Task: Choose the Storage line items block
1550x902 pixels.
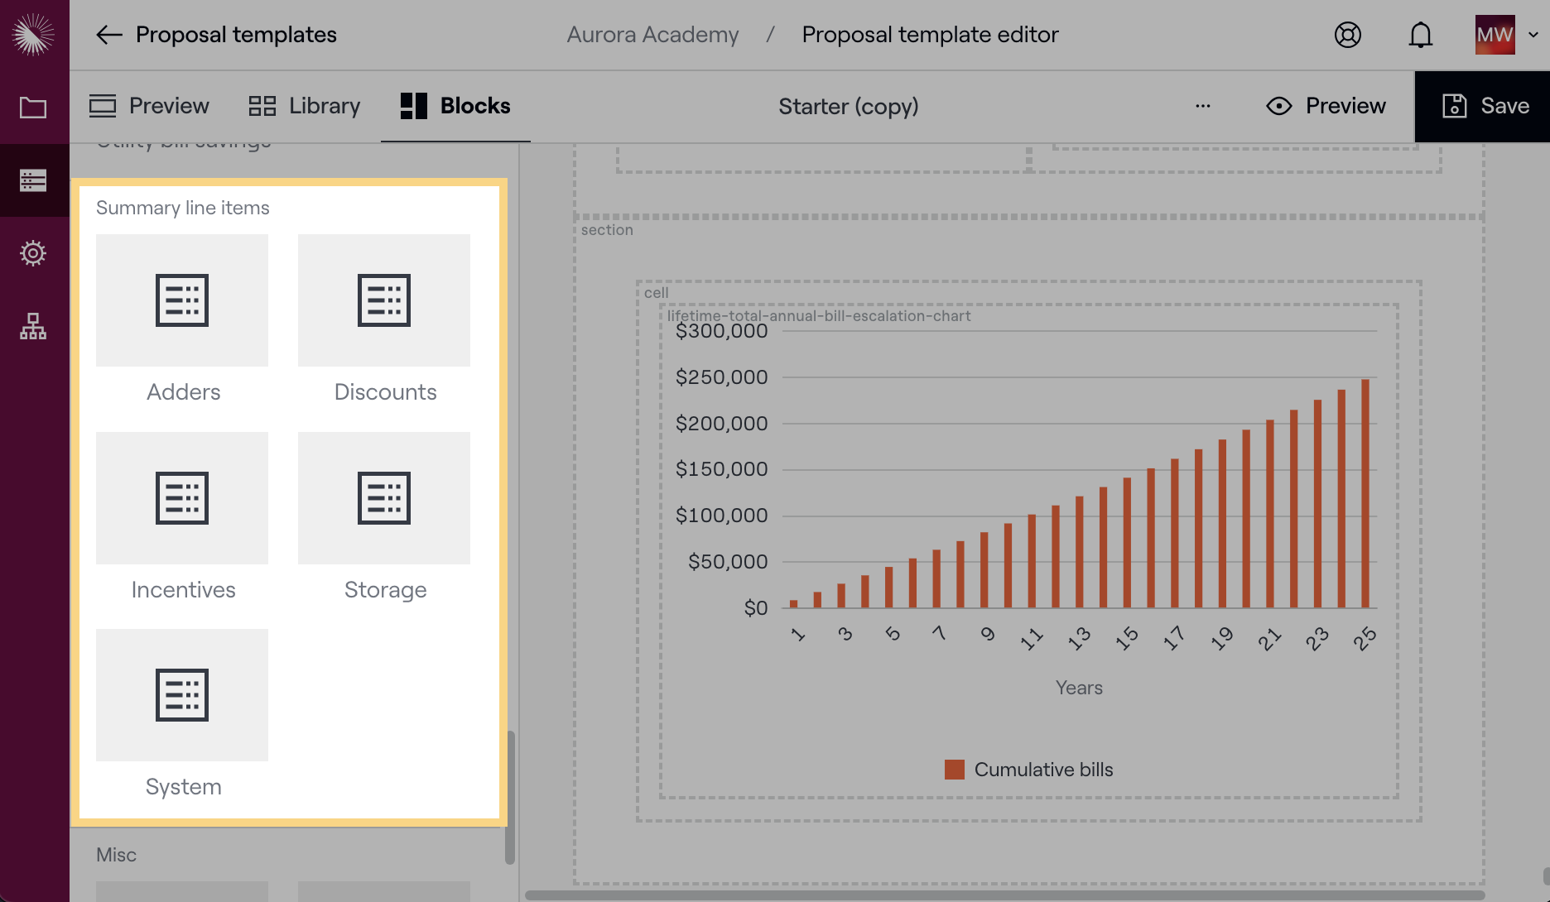Action: tap(384, 498)
